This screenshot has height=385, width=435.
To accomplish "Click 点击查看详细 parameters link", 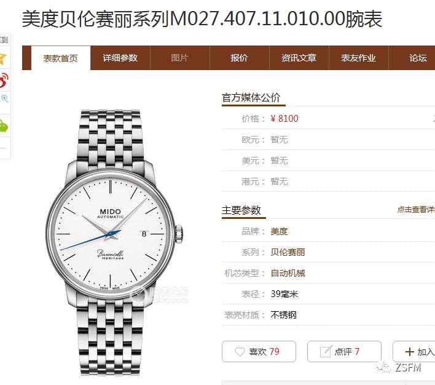I will (x=416, y=210).
